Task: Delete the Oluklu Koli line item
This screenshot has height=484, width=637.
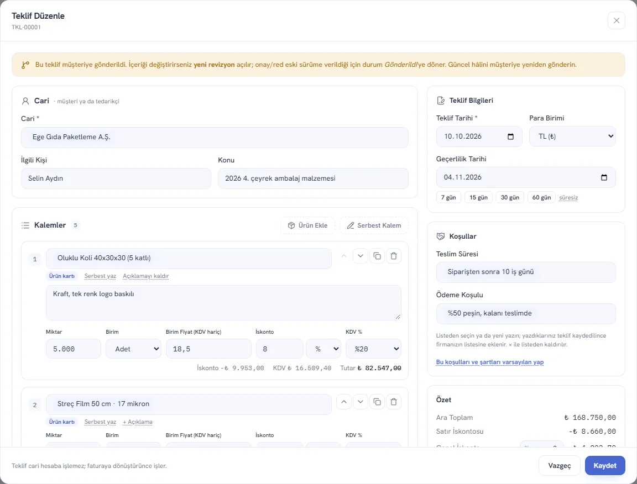Action: (x=393, y=256)
